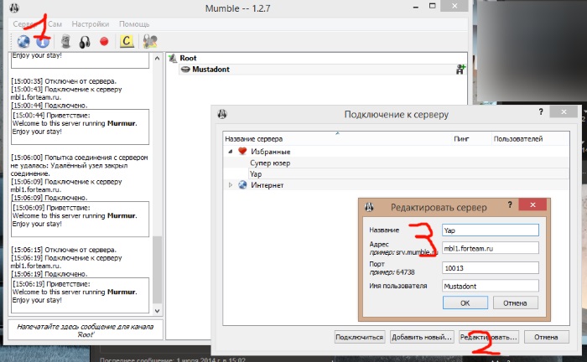
Task: Open the Помощь menu
Action: point(134,24)
